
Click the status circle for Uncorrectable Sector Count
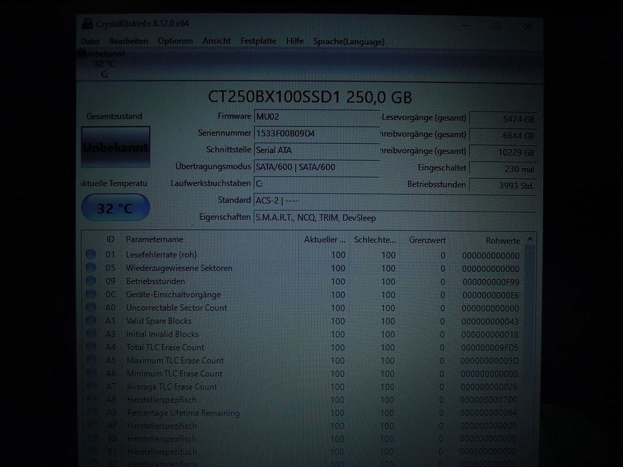click(x=91, y=307)
